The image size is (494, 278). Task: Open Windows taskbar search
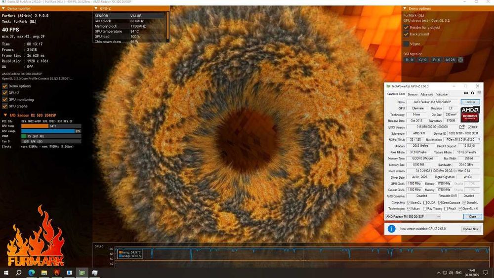point(19,273)
